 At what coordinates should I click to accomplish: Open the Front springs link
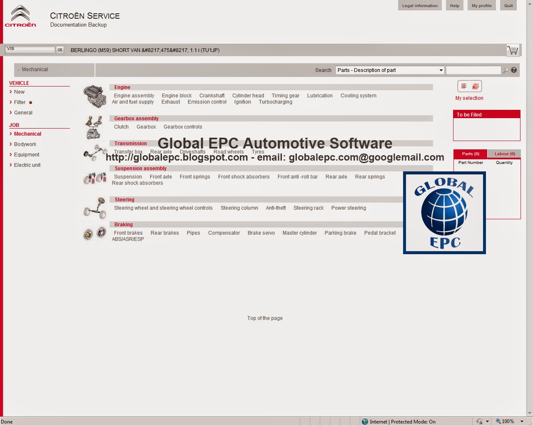[195, 177]
